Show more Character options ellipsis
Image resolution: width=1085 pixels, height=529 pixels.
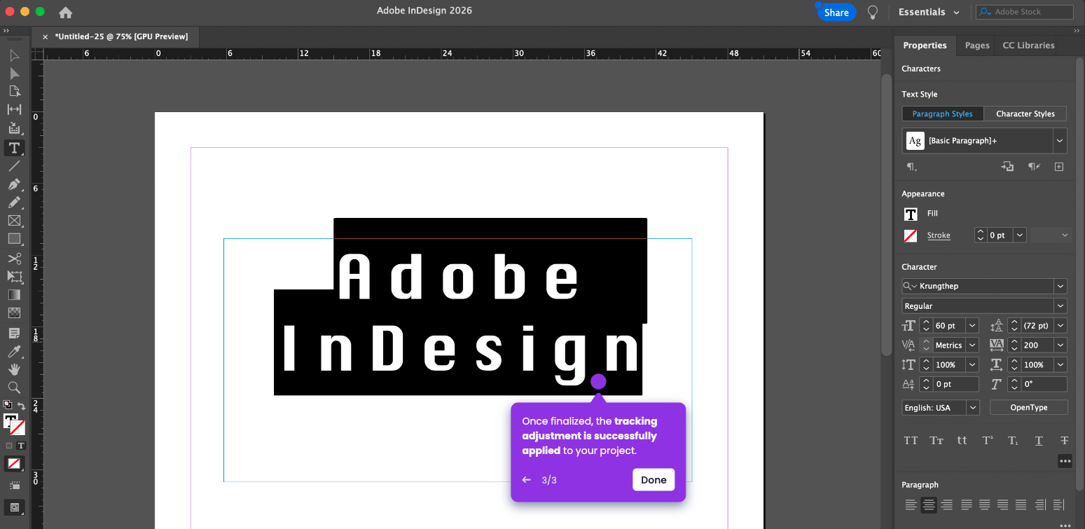pyautogui.click(x=1065, y=461)
